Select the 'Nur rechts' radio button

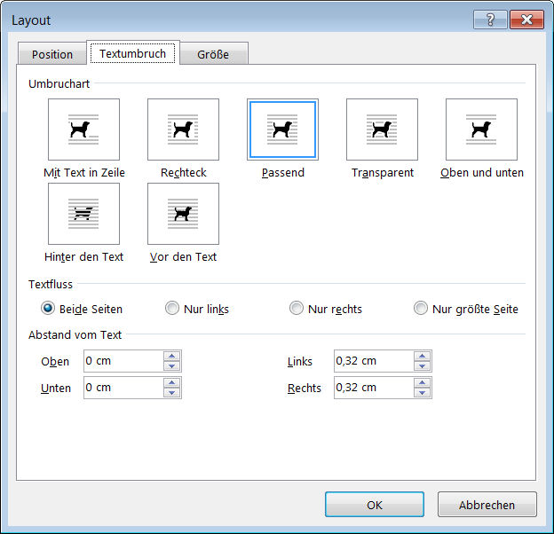tap(296, 308)
